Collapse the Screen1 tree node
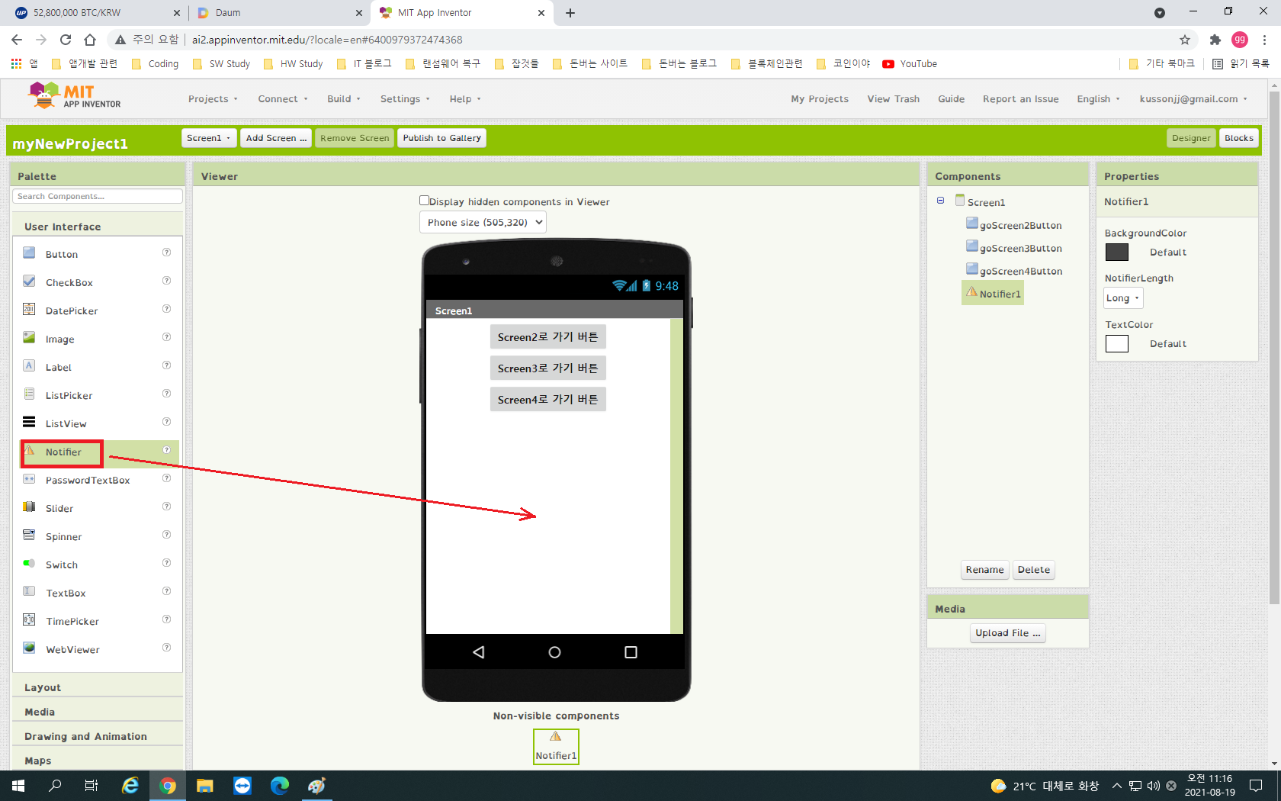Viewport: 1281px width, 801px height. click(940, 201)
